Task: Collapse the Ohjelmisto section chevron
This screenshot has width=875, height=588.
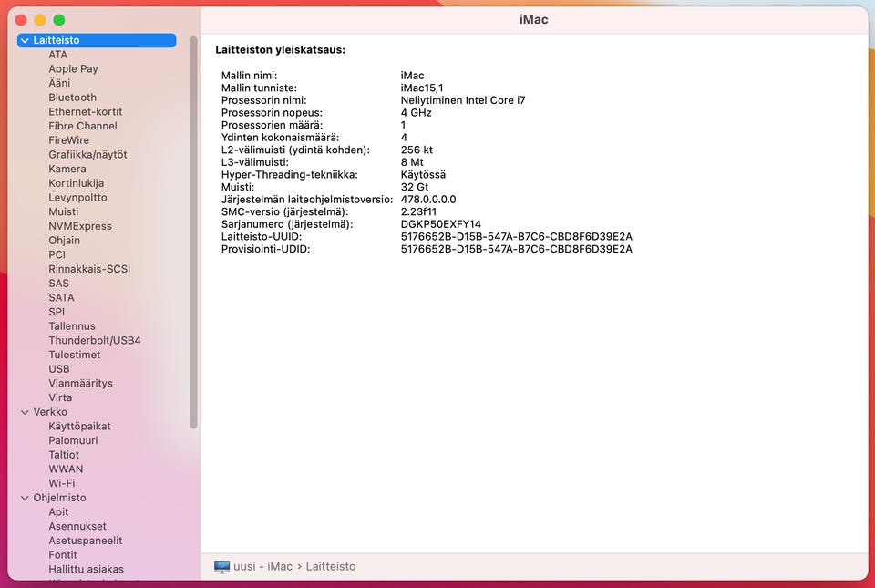Action: (25, 498)
